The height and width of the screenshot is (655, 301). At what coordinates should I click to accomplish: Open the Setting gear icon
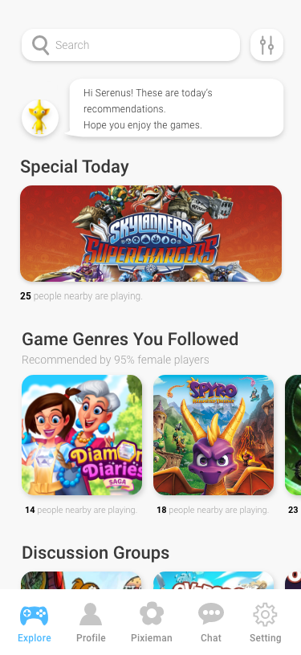(265, 615)
